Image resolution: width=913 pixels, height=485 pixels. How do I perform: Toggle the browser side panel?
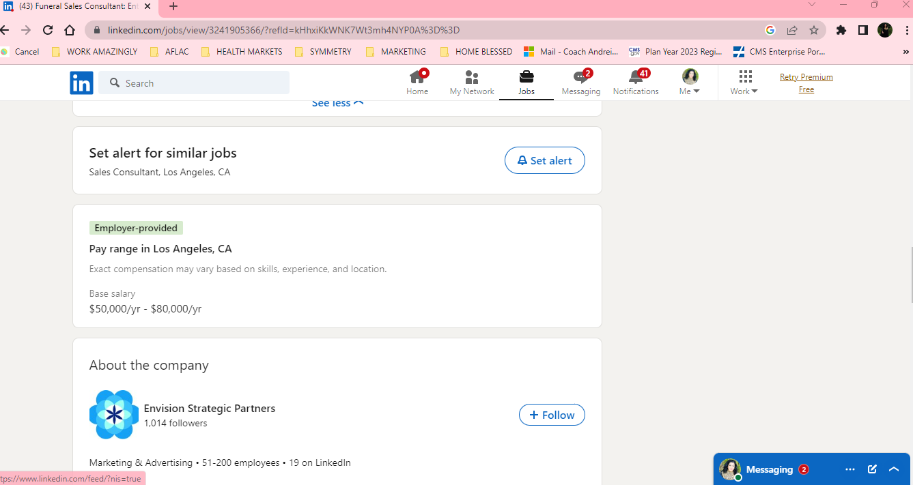pos(863,30)
